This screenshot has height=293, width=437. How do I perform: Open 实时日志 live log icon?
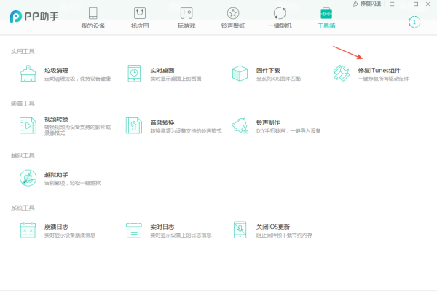click(134, 230)
